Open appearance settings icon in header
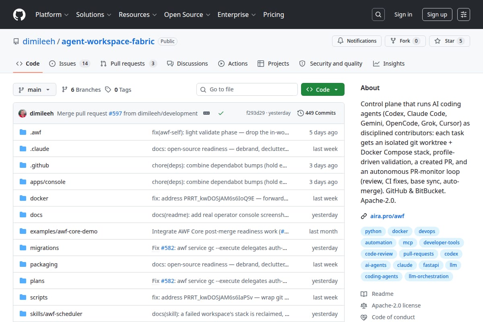 [x=464, y=14]
